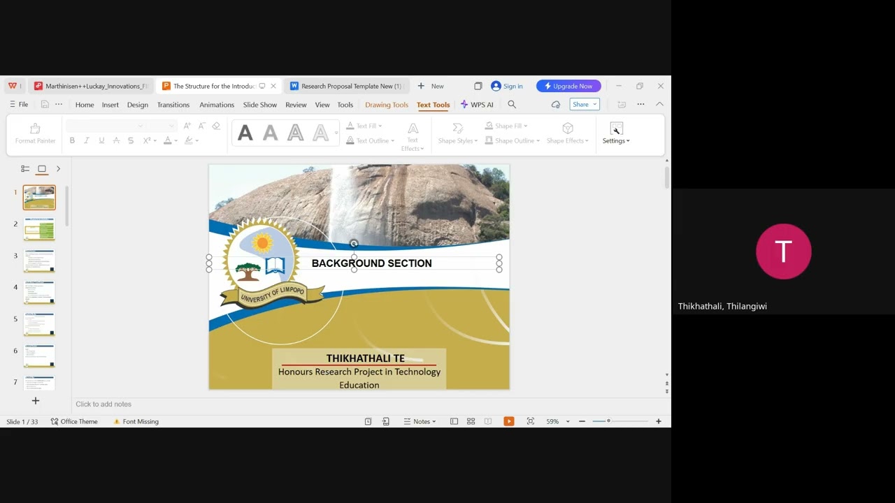Add a new slide with the plus icon
Image resolution: width=895 pixels, height=503 pixels.
click(36, 401)
